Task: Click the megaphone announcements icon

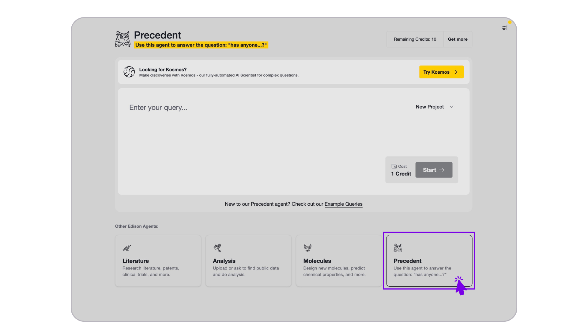Action: (x=504, y=28)
